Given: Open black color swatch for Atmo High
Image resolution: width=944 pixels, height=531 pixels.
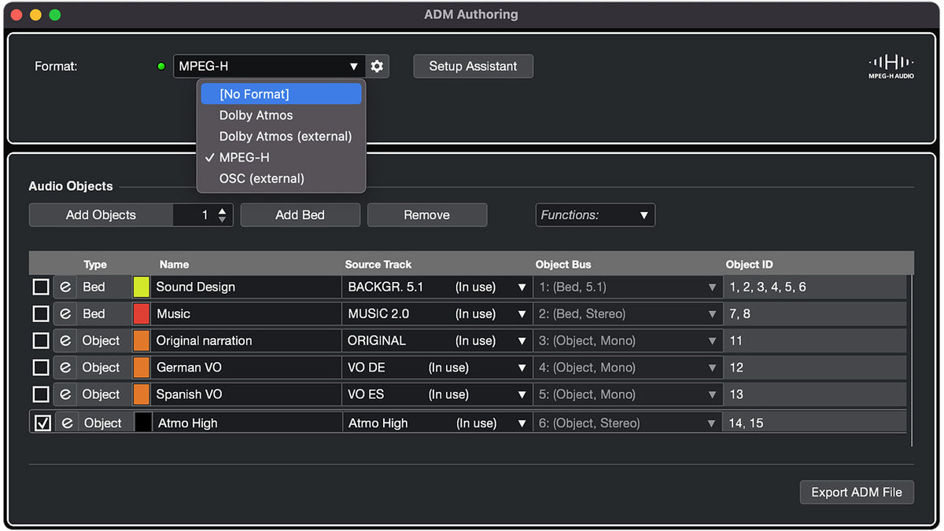Looking at the screenshot, I should click(143, 423).
